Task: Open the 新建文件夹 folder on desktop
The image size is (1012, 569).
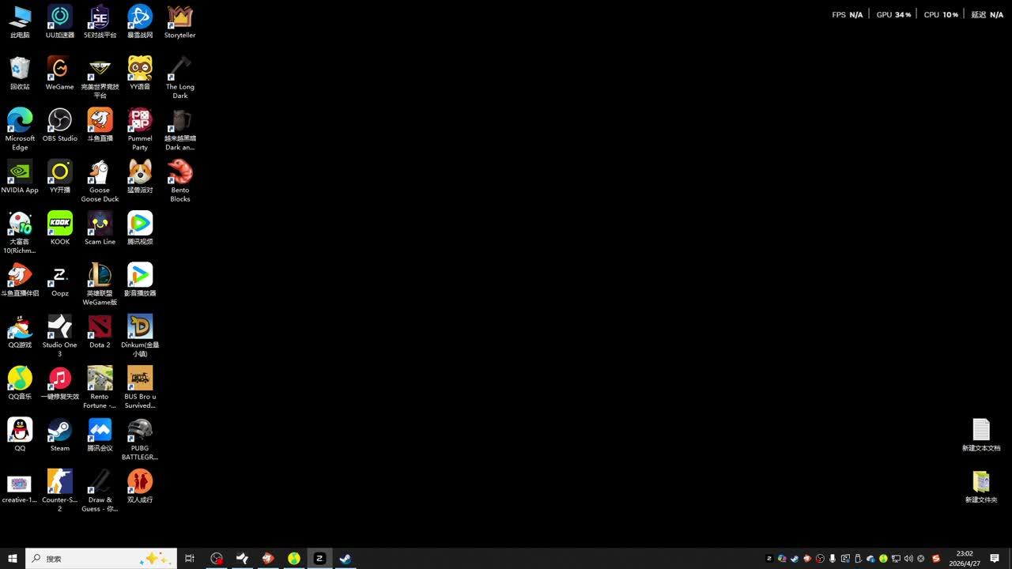Action: [x=981, y=483]
